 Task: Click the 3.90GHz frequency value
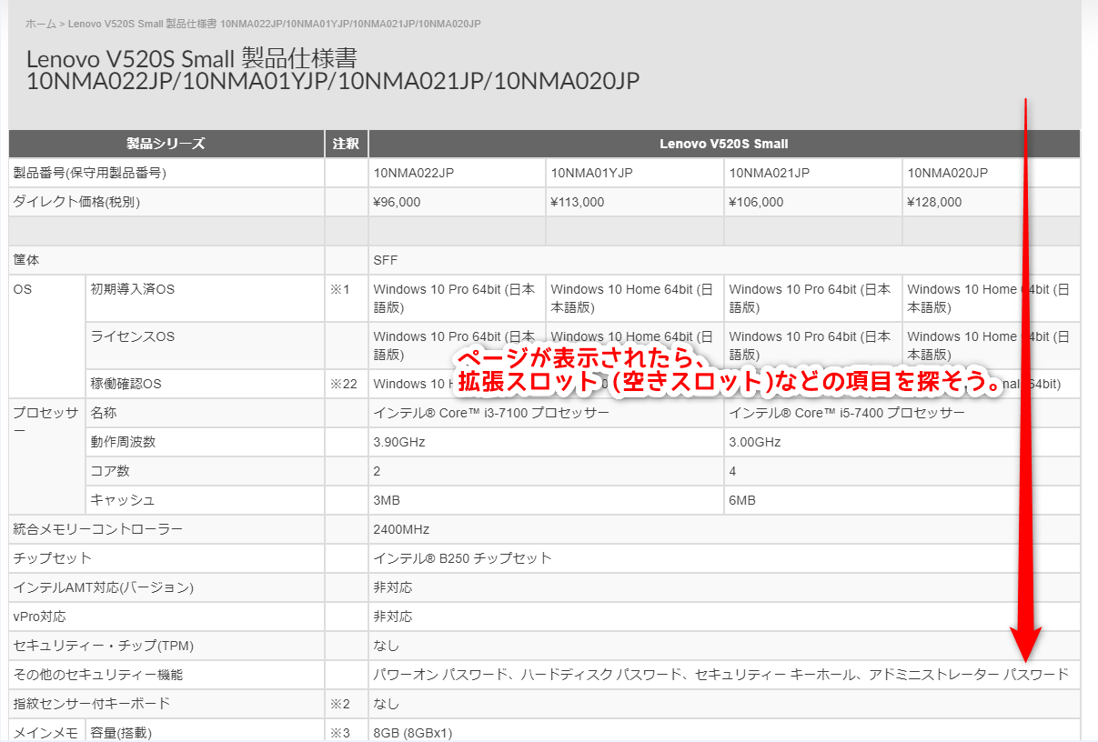(x=398, y=442)
